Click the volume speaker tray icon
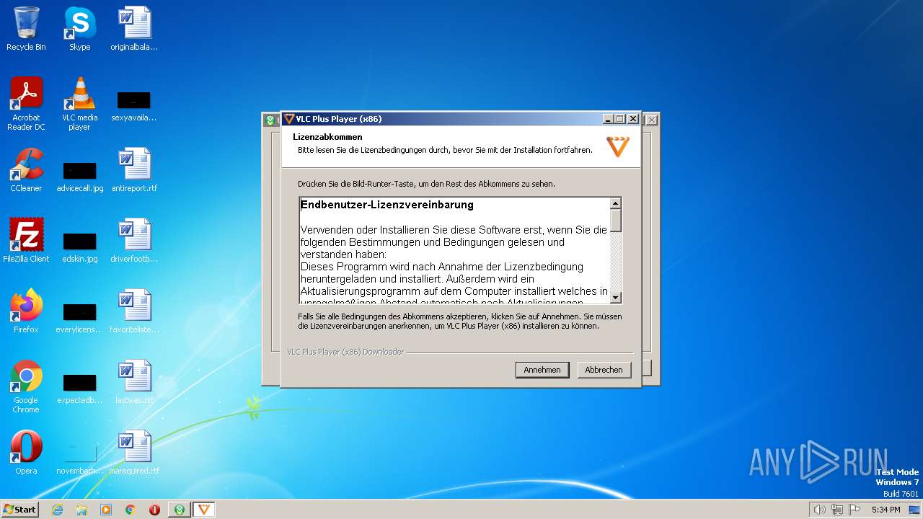923x519 pixels. [819, 510]
